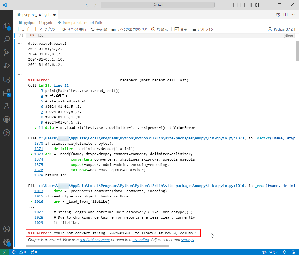Toggle bottom panel layout button
The height and width of the screenshot is (255, 299).
pos(243,5)
